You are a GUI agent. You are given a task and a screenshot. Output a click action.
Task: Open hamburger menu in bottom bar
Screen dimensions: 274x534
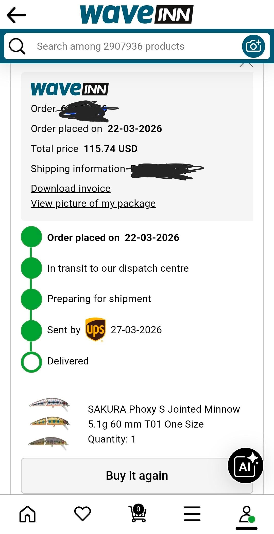[192, 514]
